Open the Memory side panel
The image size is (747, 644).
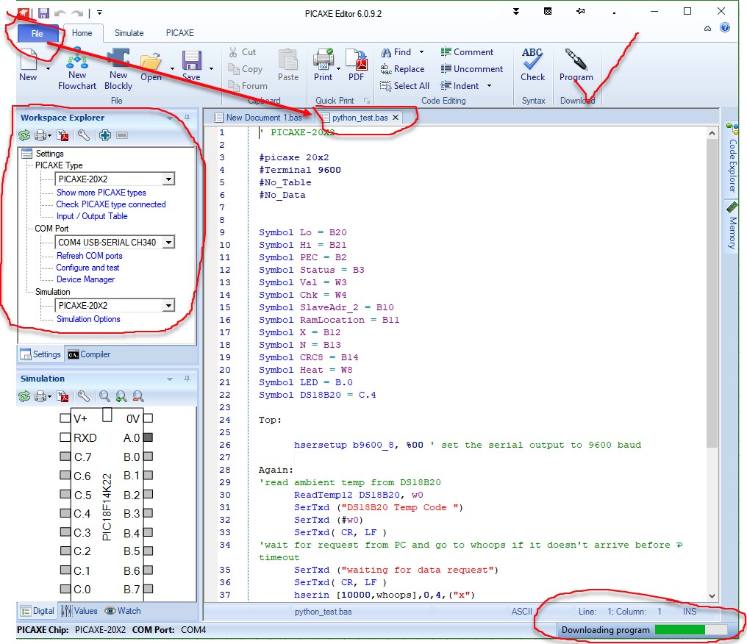(x=732, y=227)
